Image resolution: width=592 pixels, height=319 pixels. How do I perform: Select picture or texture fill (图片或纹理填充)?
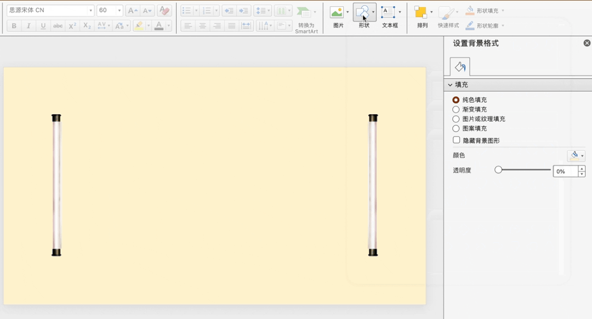click(456, 119)
